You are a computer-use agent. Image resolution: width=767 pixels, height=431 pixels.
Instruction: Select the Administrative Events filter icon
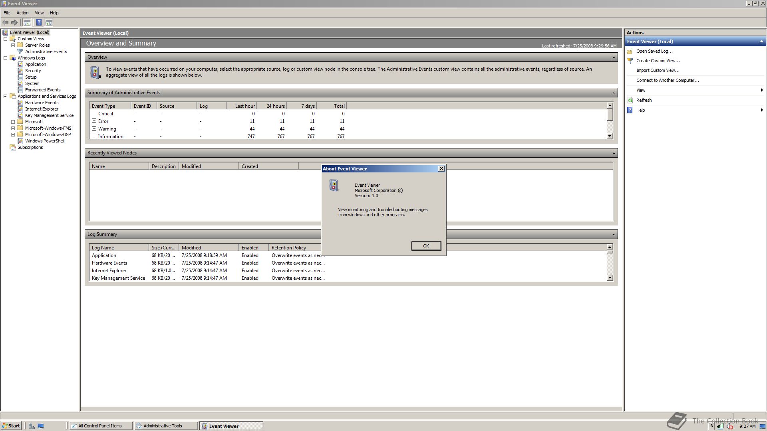[x=20, y=51]
